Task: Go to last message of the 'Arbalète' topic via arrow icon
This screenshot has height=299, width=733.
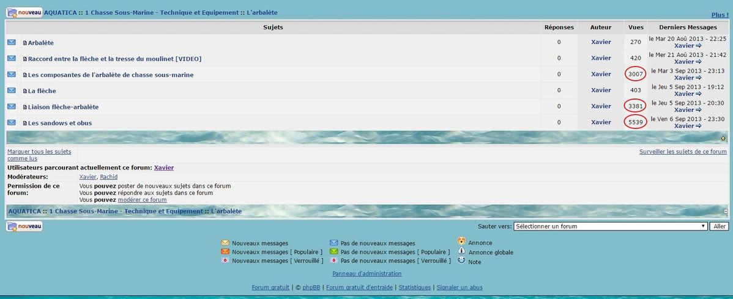Action: tap(699, 46)
